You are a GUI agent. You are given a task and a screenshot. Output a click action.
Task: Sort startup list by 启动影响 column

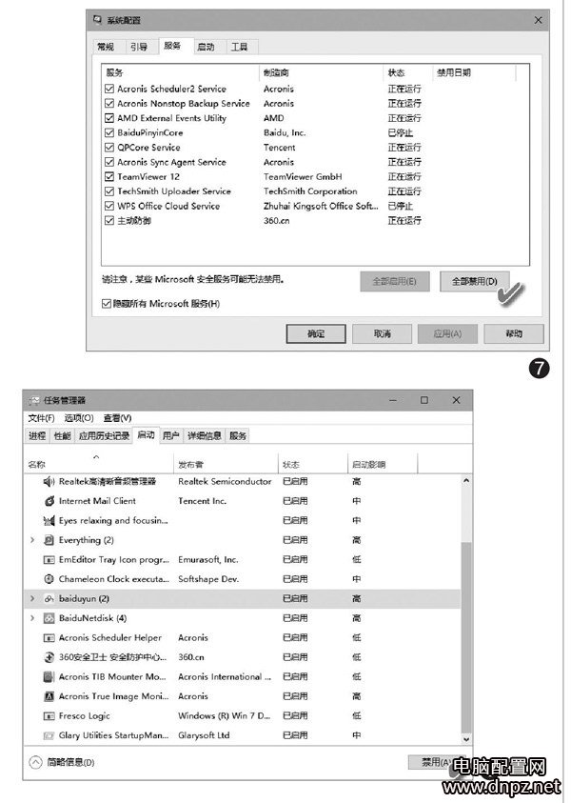pos(383,465)
